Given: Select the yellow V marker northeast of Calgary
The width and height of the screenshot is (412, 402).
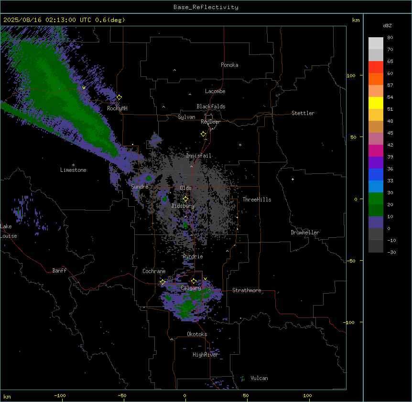Looking at the screenshot, I should coord(205,279).
